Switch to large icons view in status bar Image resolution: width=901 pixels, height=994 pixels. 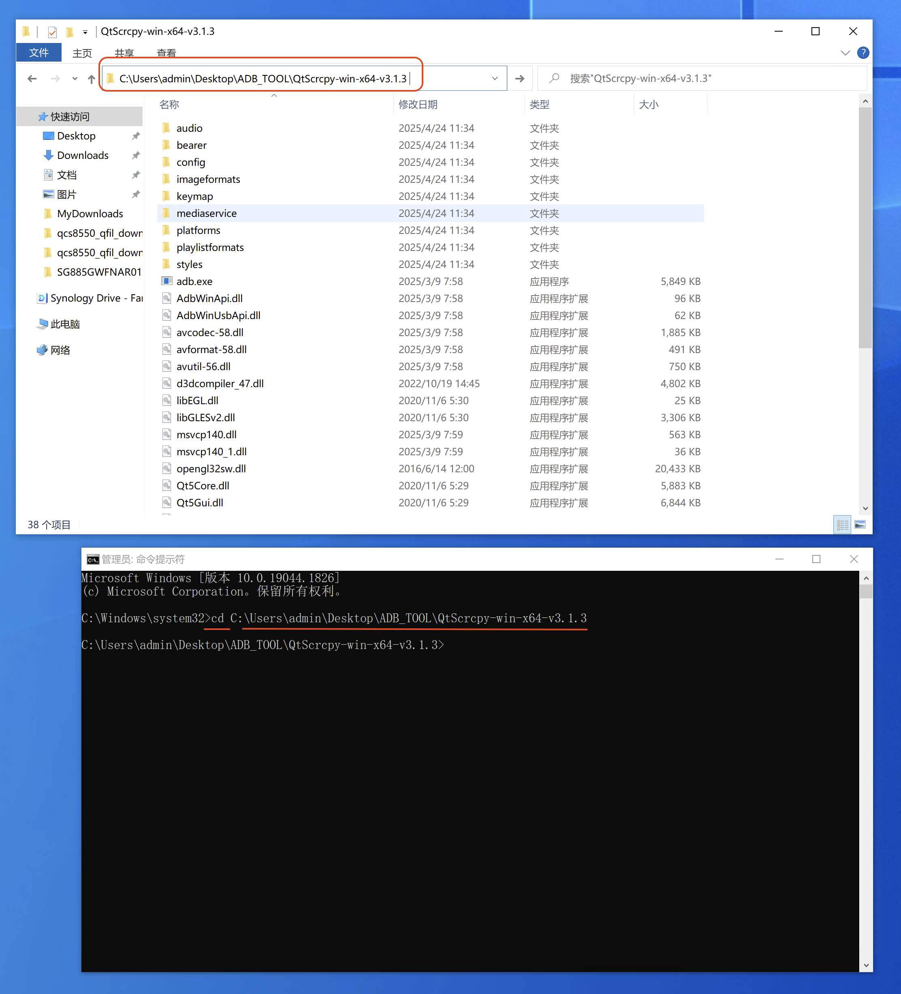point(860,525)
